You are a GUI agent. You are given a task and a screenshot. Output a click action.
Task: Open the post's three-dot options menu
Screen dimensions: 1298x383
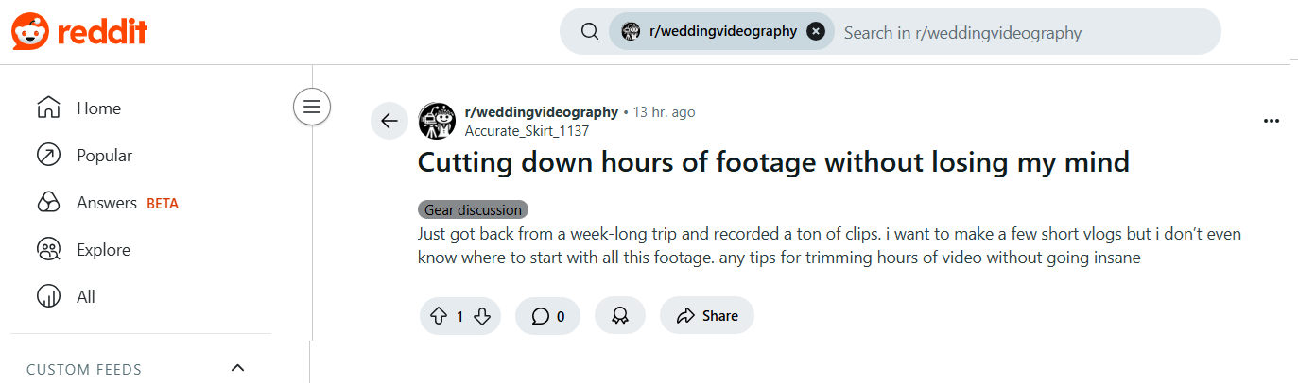point(1271,121)
